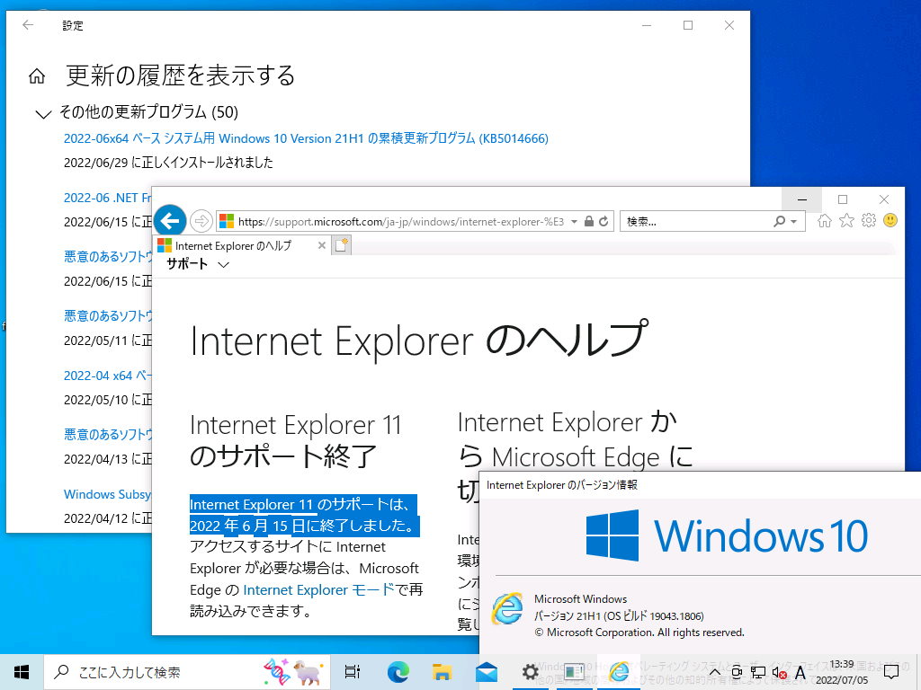Open the IE Home icon
Viewport: 921px width, 690px height.
click(825, 221)
